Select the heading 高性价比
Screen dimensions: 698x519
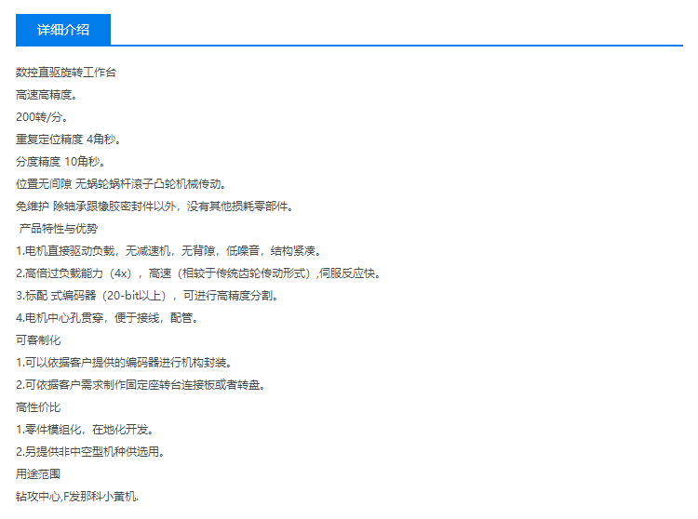click(38, 407)
